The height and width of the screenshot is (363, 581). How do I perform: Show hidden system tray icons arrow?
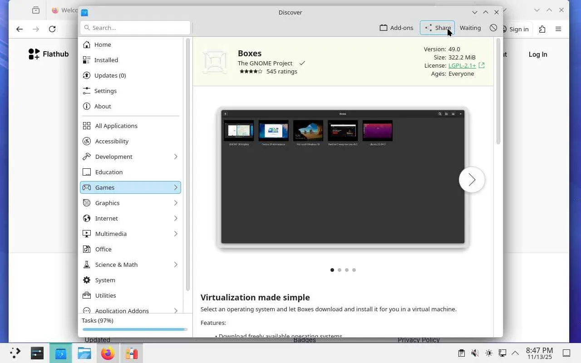(x=515, y=353)
